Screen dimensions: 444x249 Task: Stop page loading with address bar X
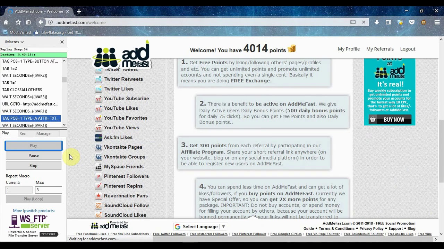pos(364,22)
